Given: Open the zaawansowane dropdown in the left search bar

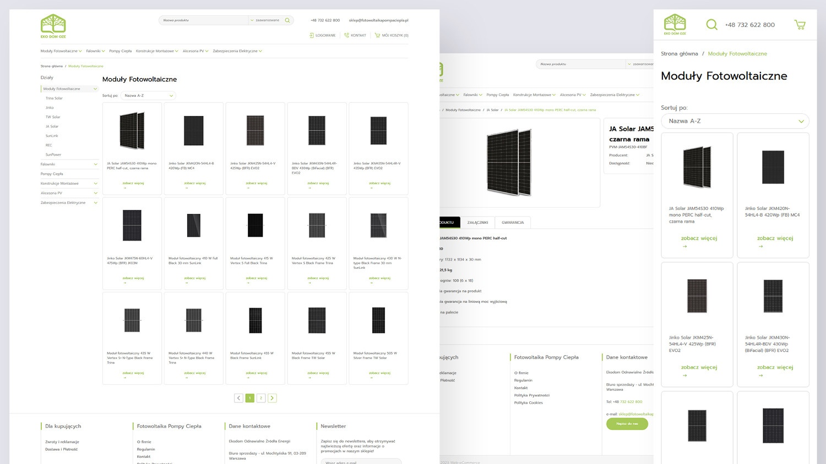Looking at the screenshot, I should point(265,20).
